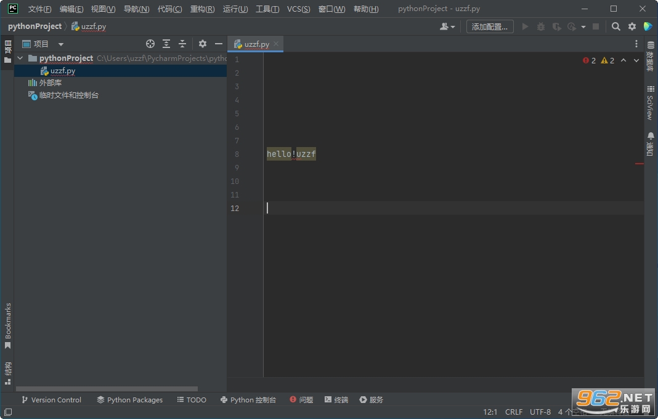Click the 12:1 cursor position indicator

tap(490, 412)
